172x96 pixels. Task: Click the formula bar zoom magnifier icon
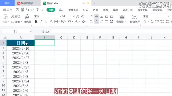click(x=42, y=31)
